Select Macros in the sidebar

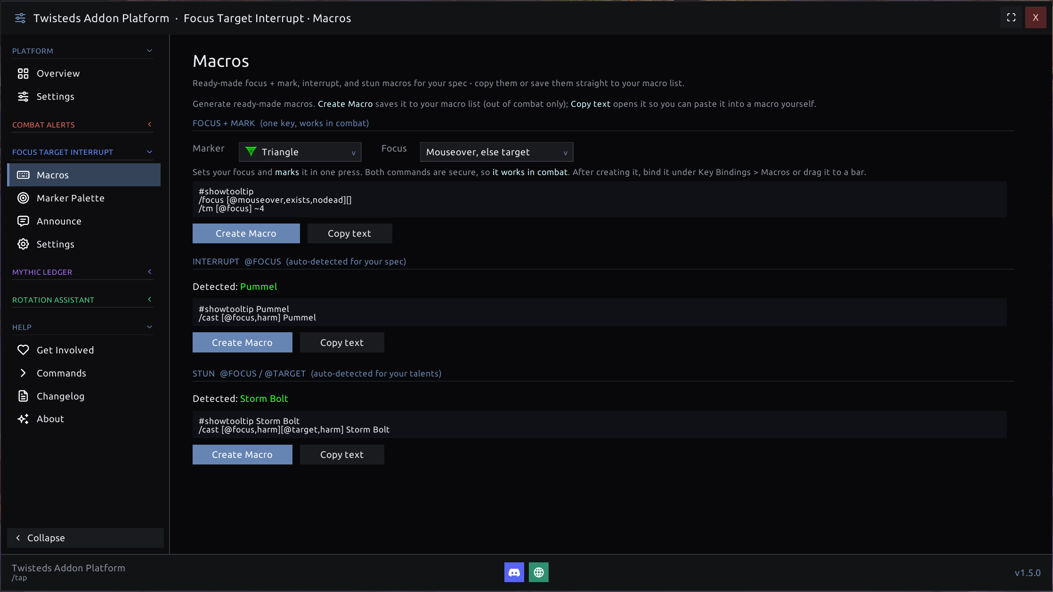tap(84, 175)
